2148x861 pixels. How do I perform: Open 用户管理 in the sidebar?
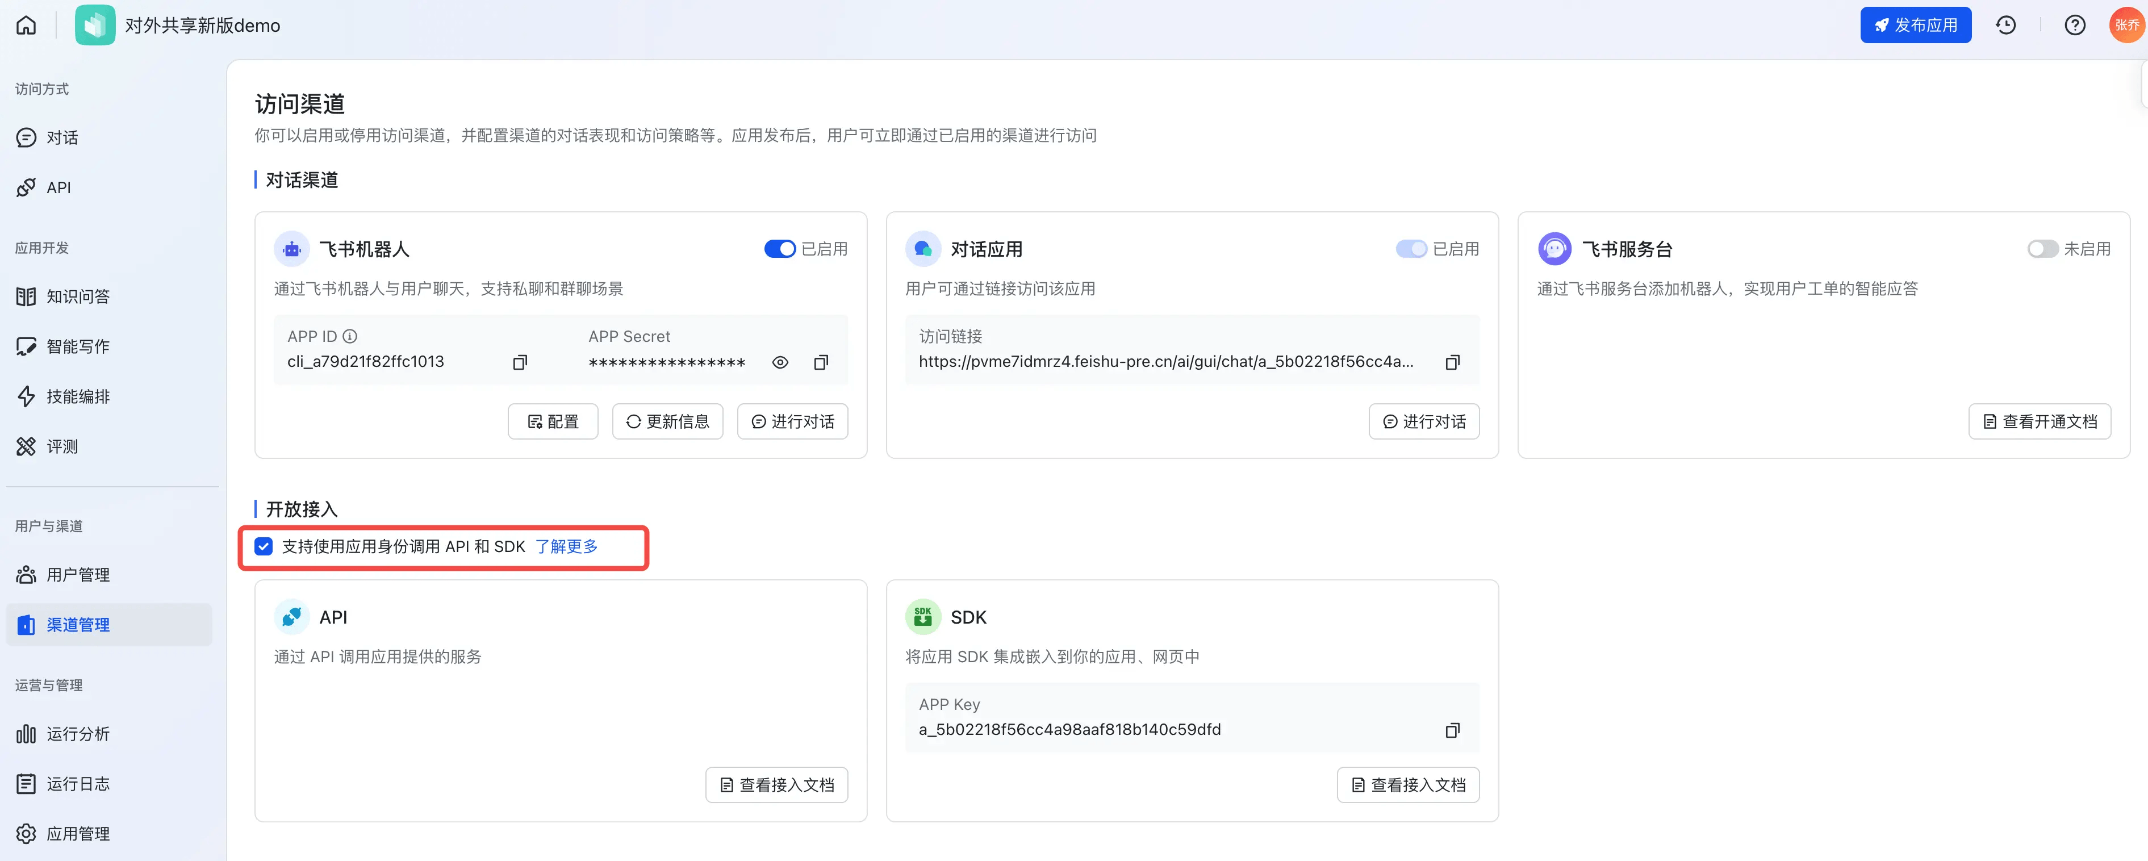tap(108, 574)
